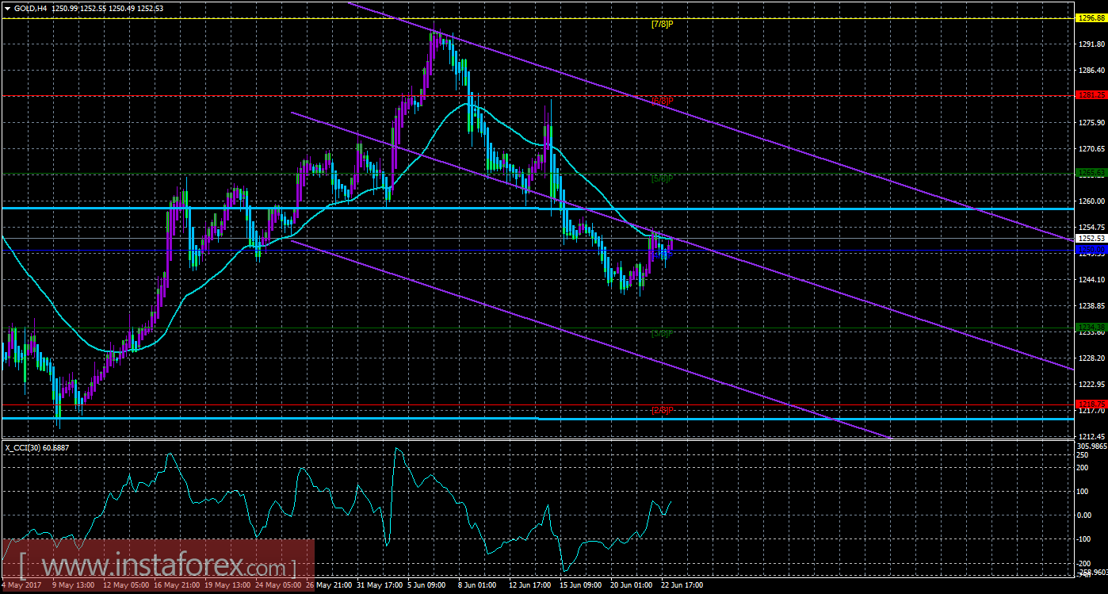Click the 1238.85 price axis value
Image resolution: width=1108 pixels, height=594 pixels.
(x=1091, y=306)
